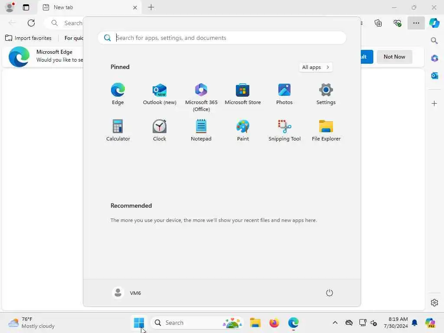Open Edge sidebar search icon
The image size is (444, 333).
[x=434, y=41]
